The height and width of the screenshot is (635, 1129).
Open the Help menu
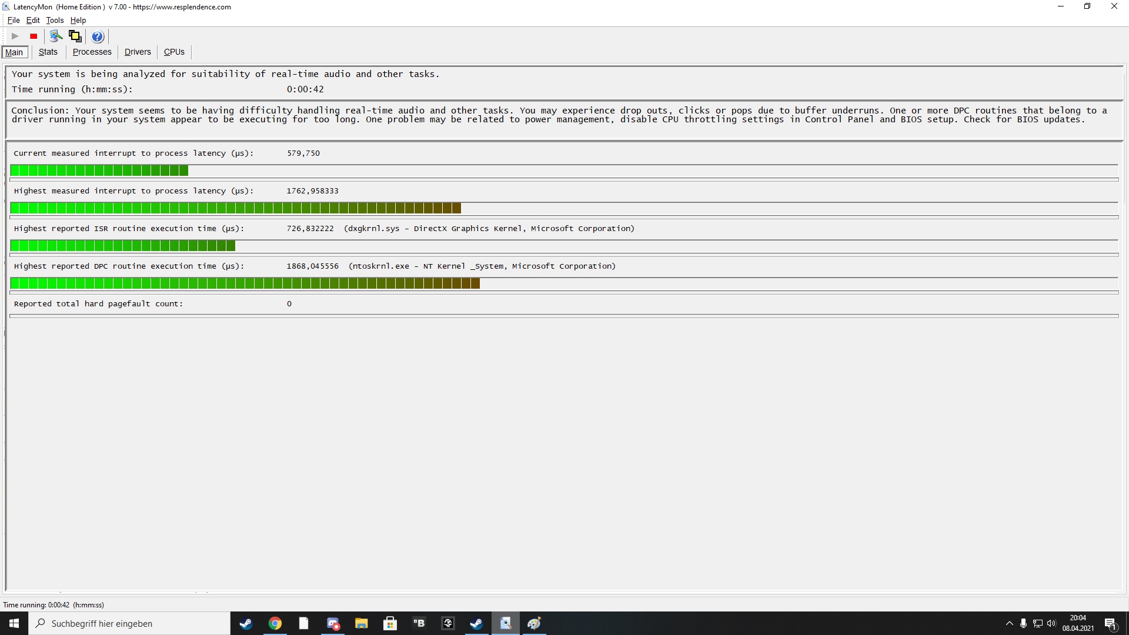pyautogui.click(x=78, y=20)
